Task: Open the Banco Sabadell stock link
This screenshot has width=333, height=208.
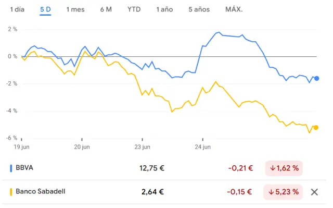Action: click(41, 191)
